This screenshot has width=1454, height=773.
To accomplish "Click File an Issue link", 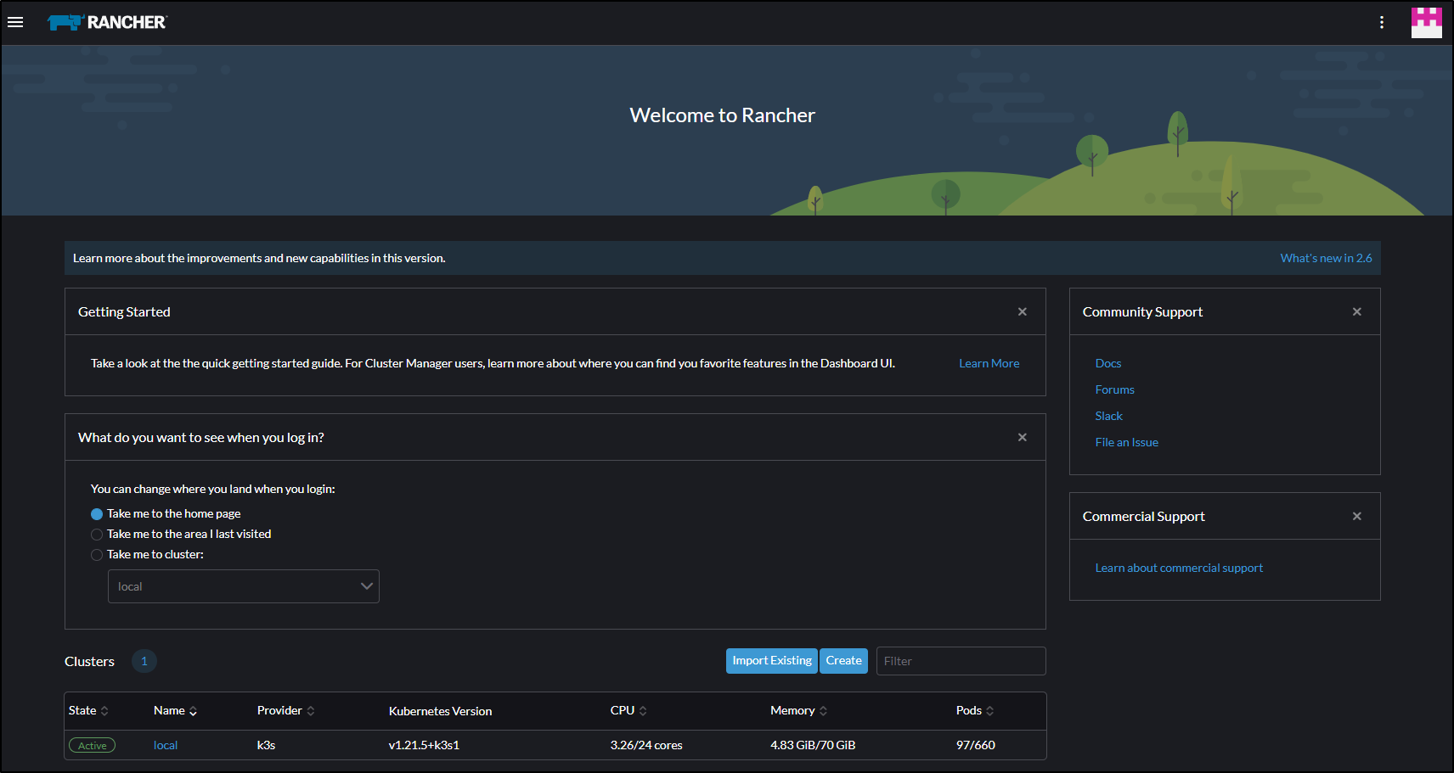I will tap(1127, 442).
